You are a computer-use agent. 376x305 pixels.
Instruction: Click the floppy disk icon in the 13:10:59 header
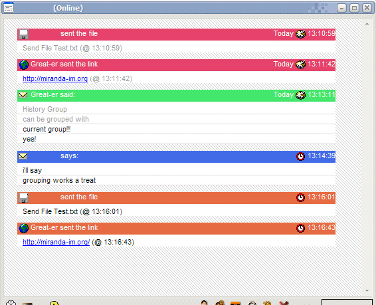[x=24, y=35]
